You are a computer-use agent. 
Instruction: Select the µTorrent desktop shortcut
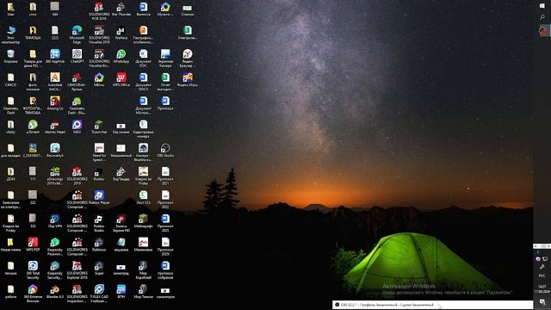[x=33, y=127]
